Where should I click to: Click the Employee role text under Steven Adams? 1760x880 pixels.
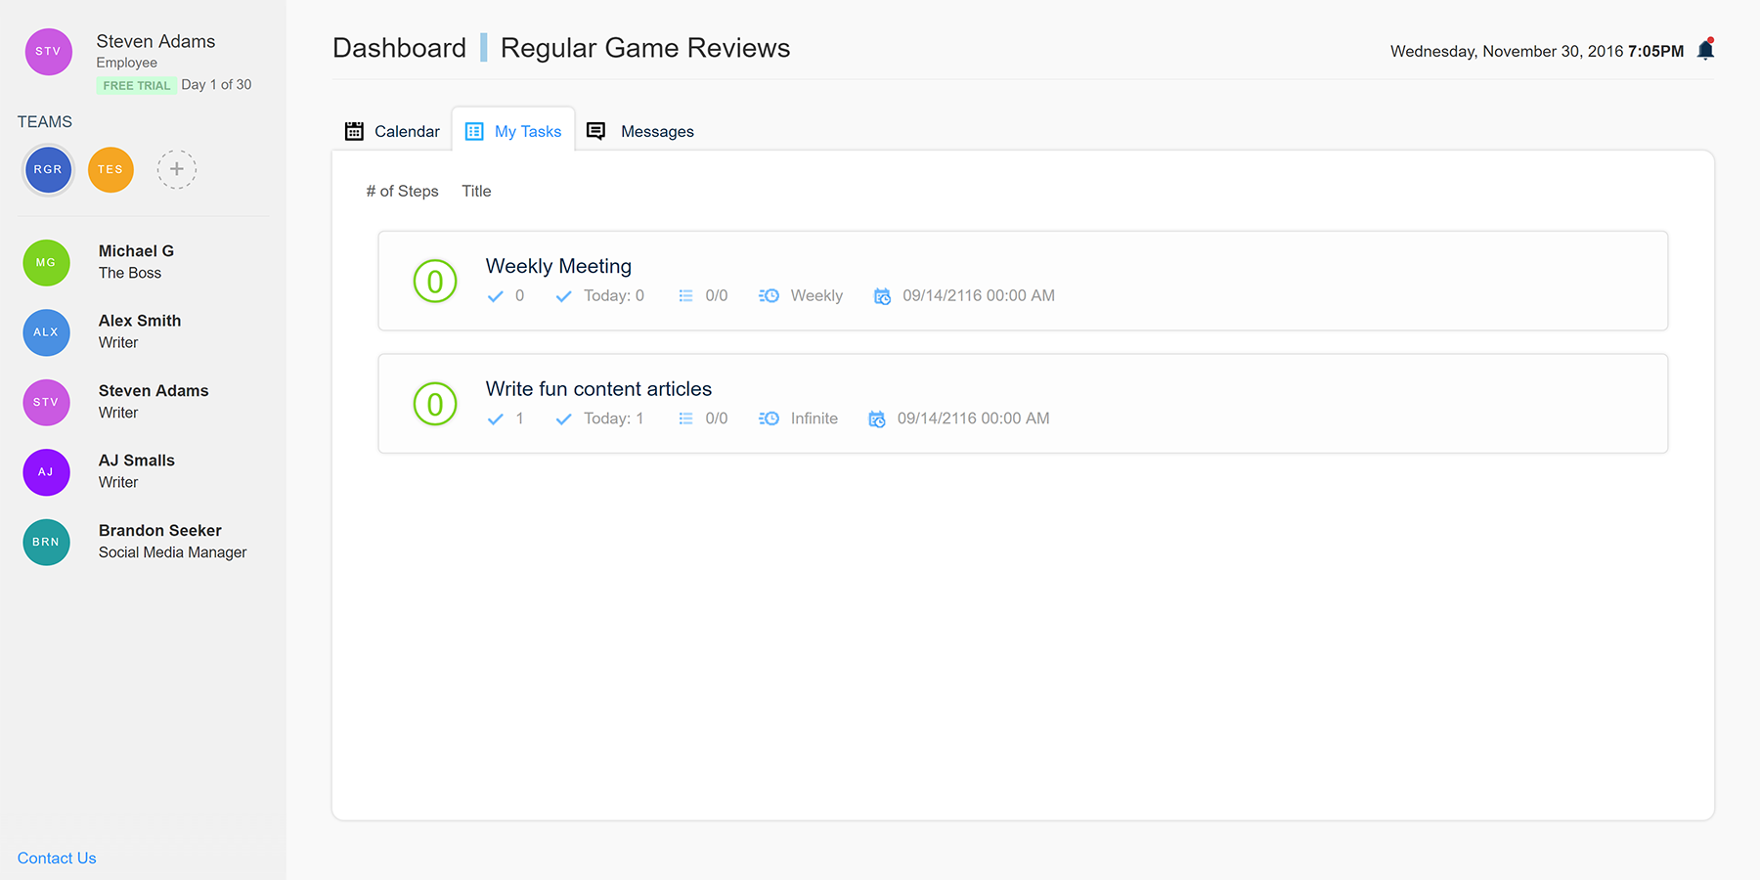click(126, 63)
